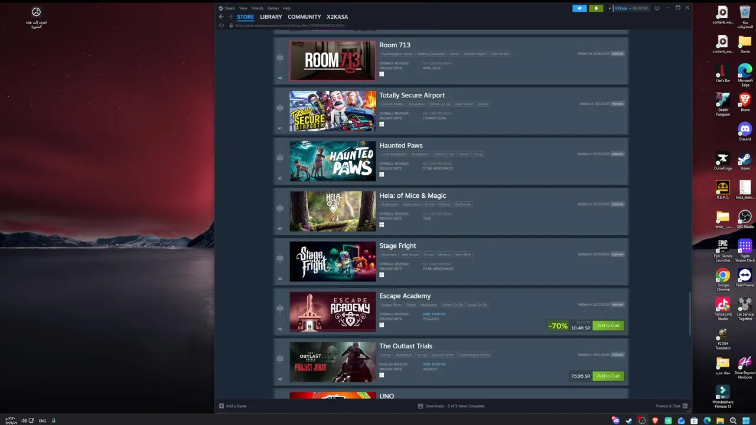Image resolution: width=756 pixels, height=425 pixels.
Task: Launch R.E.P.O. desktop shortcut
Action: [722, 190]
